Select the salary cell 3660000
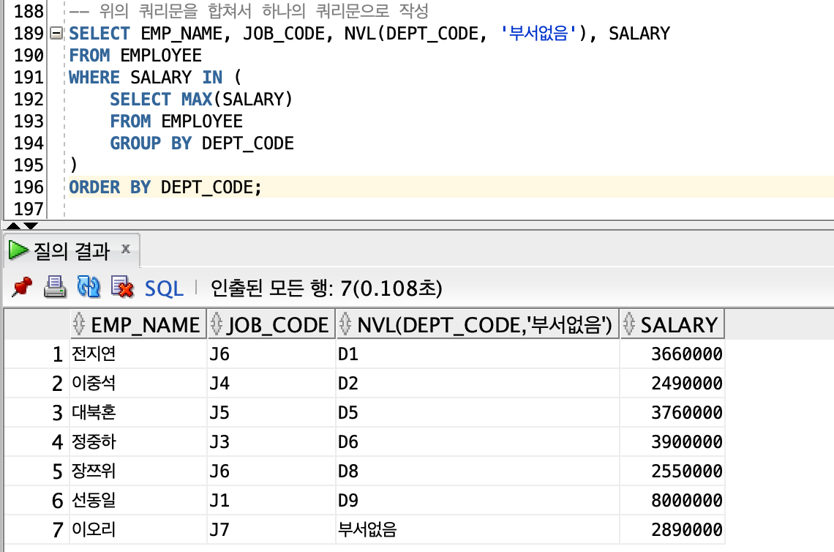Image resolution: width=834 pixels, height=552 pixels. [x=672, y=354]
